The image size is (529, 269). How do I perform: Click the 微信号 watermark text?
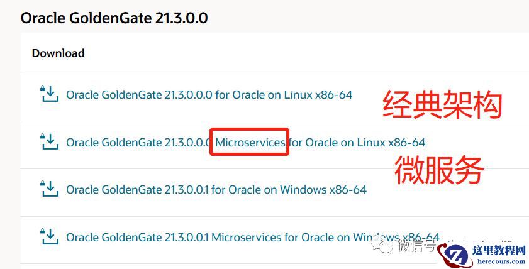tap(417, 245)
